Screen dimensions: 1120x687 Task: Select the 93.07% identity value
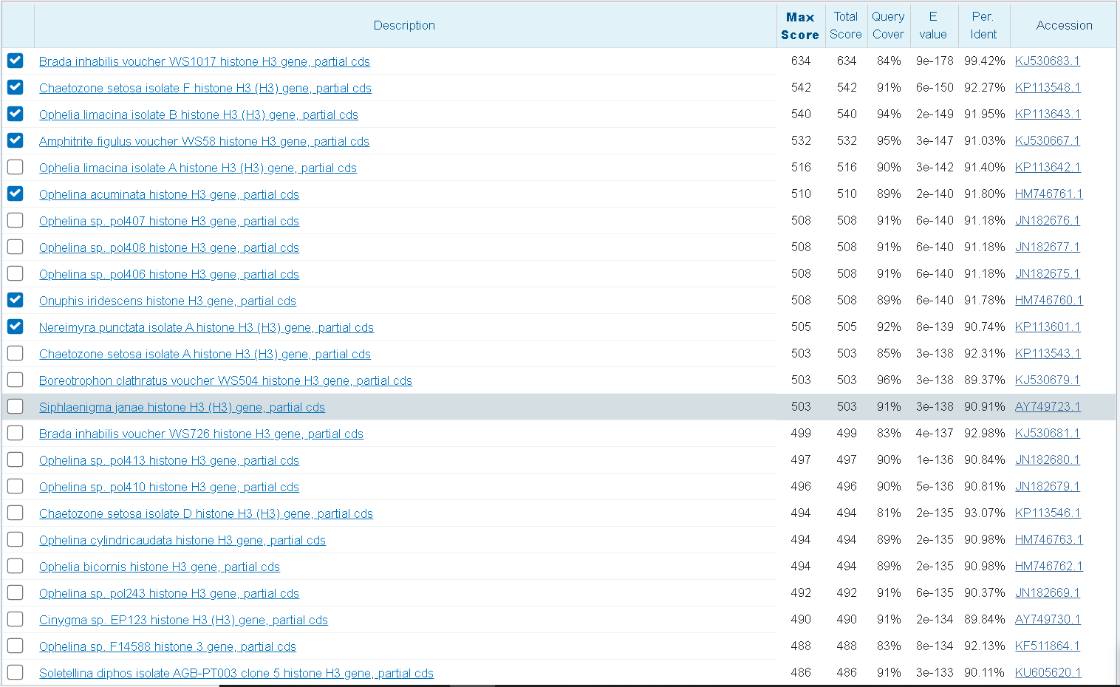[x=984, y=513]
